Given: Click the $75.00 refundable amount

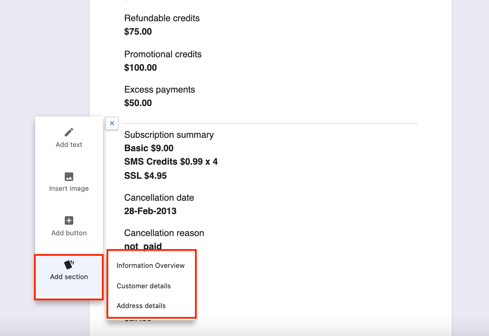Looking at the screenshot, I should click(138, 32).
